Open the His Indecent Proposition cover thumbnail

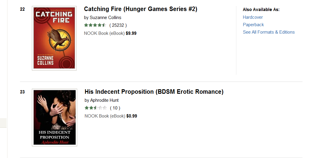point(55,117)
